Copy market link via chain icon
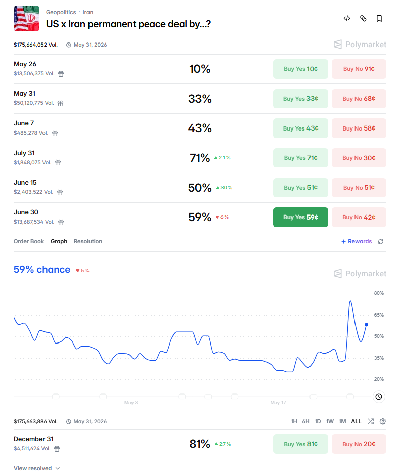Image resolution: width=399 pixels, height=472 pixels. point(363,18)
